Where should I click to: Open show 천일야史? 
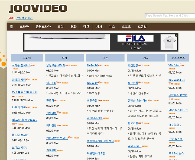(51, 113)
